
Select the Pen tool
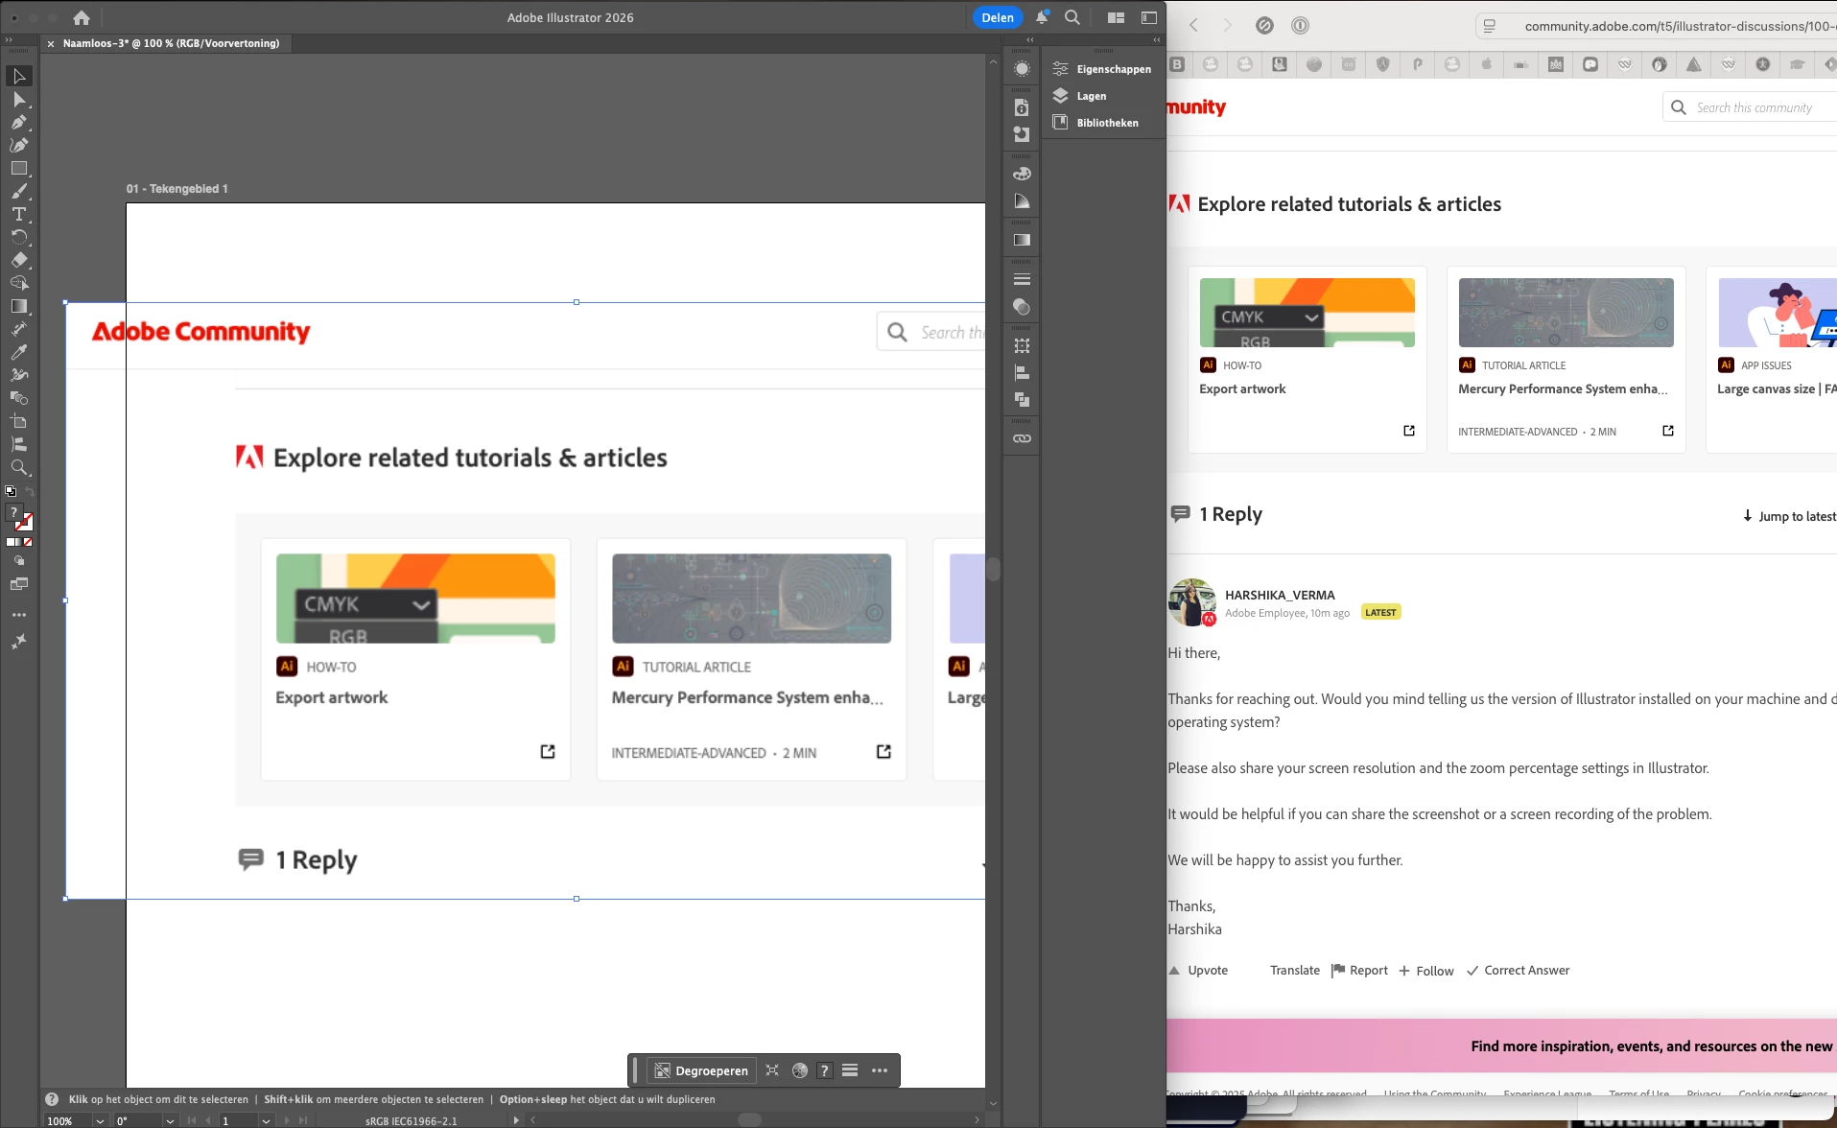[19, 122]
